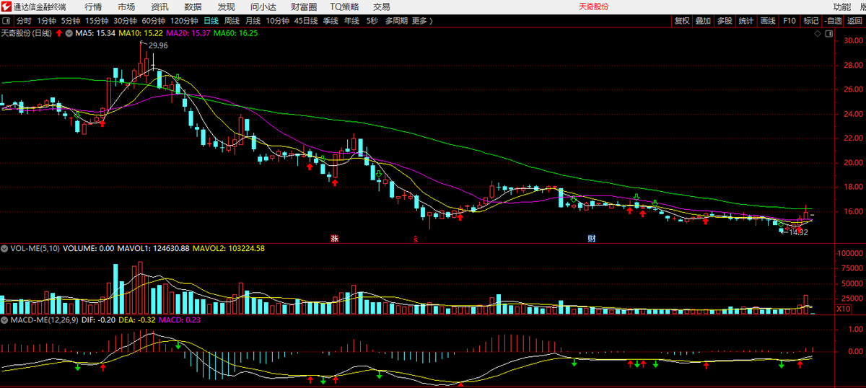Click the F10 company info button
The image size is (866, 388).
point(790,21)
